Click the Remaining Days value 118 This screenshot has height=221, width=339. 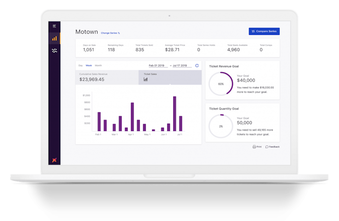(x=111, y=50)
